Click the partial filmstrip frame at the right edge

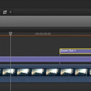(x=88, y=72)
